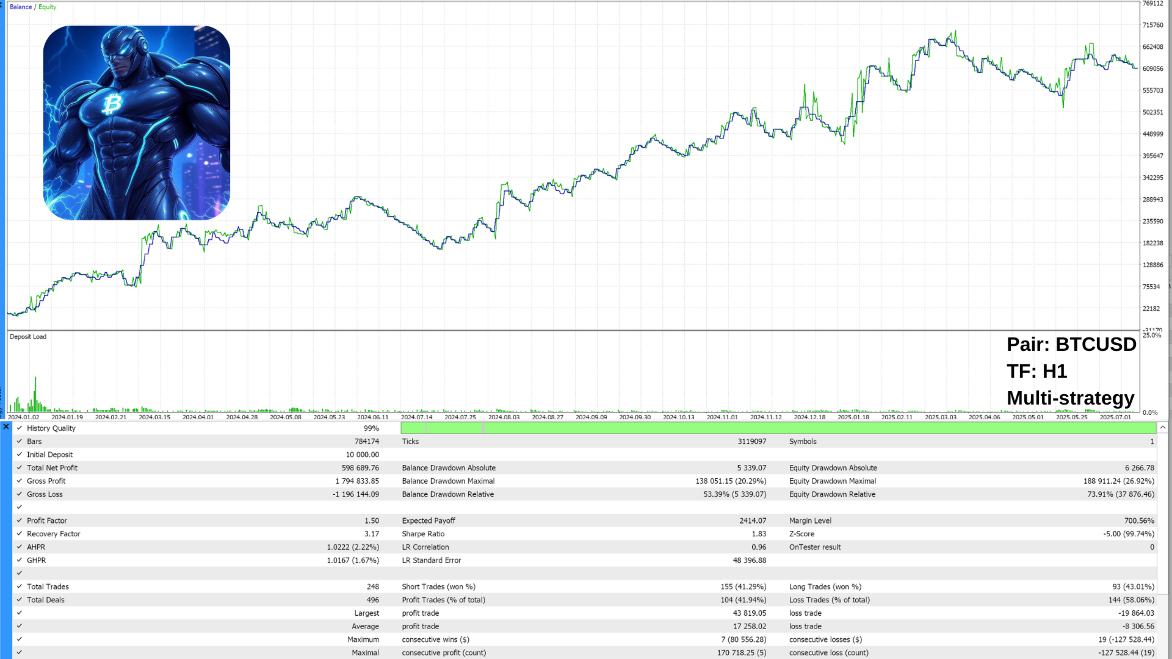Toggle the Bars row checkmark

coord(20,441)
